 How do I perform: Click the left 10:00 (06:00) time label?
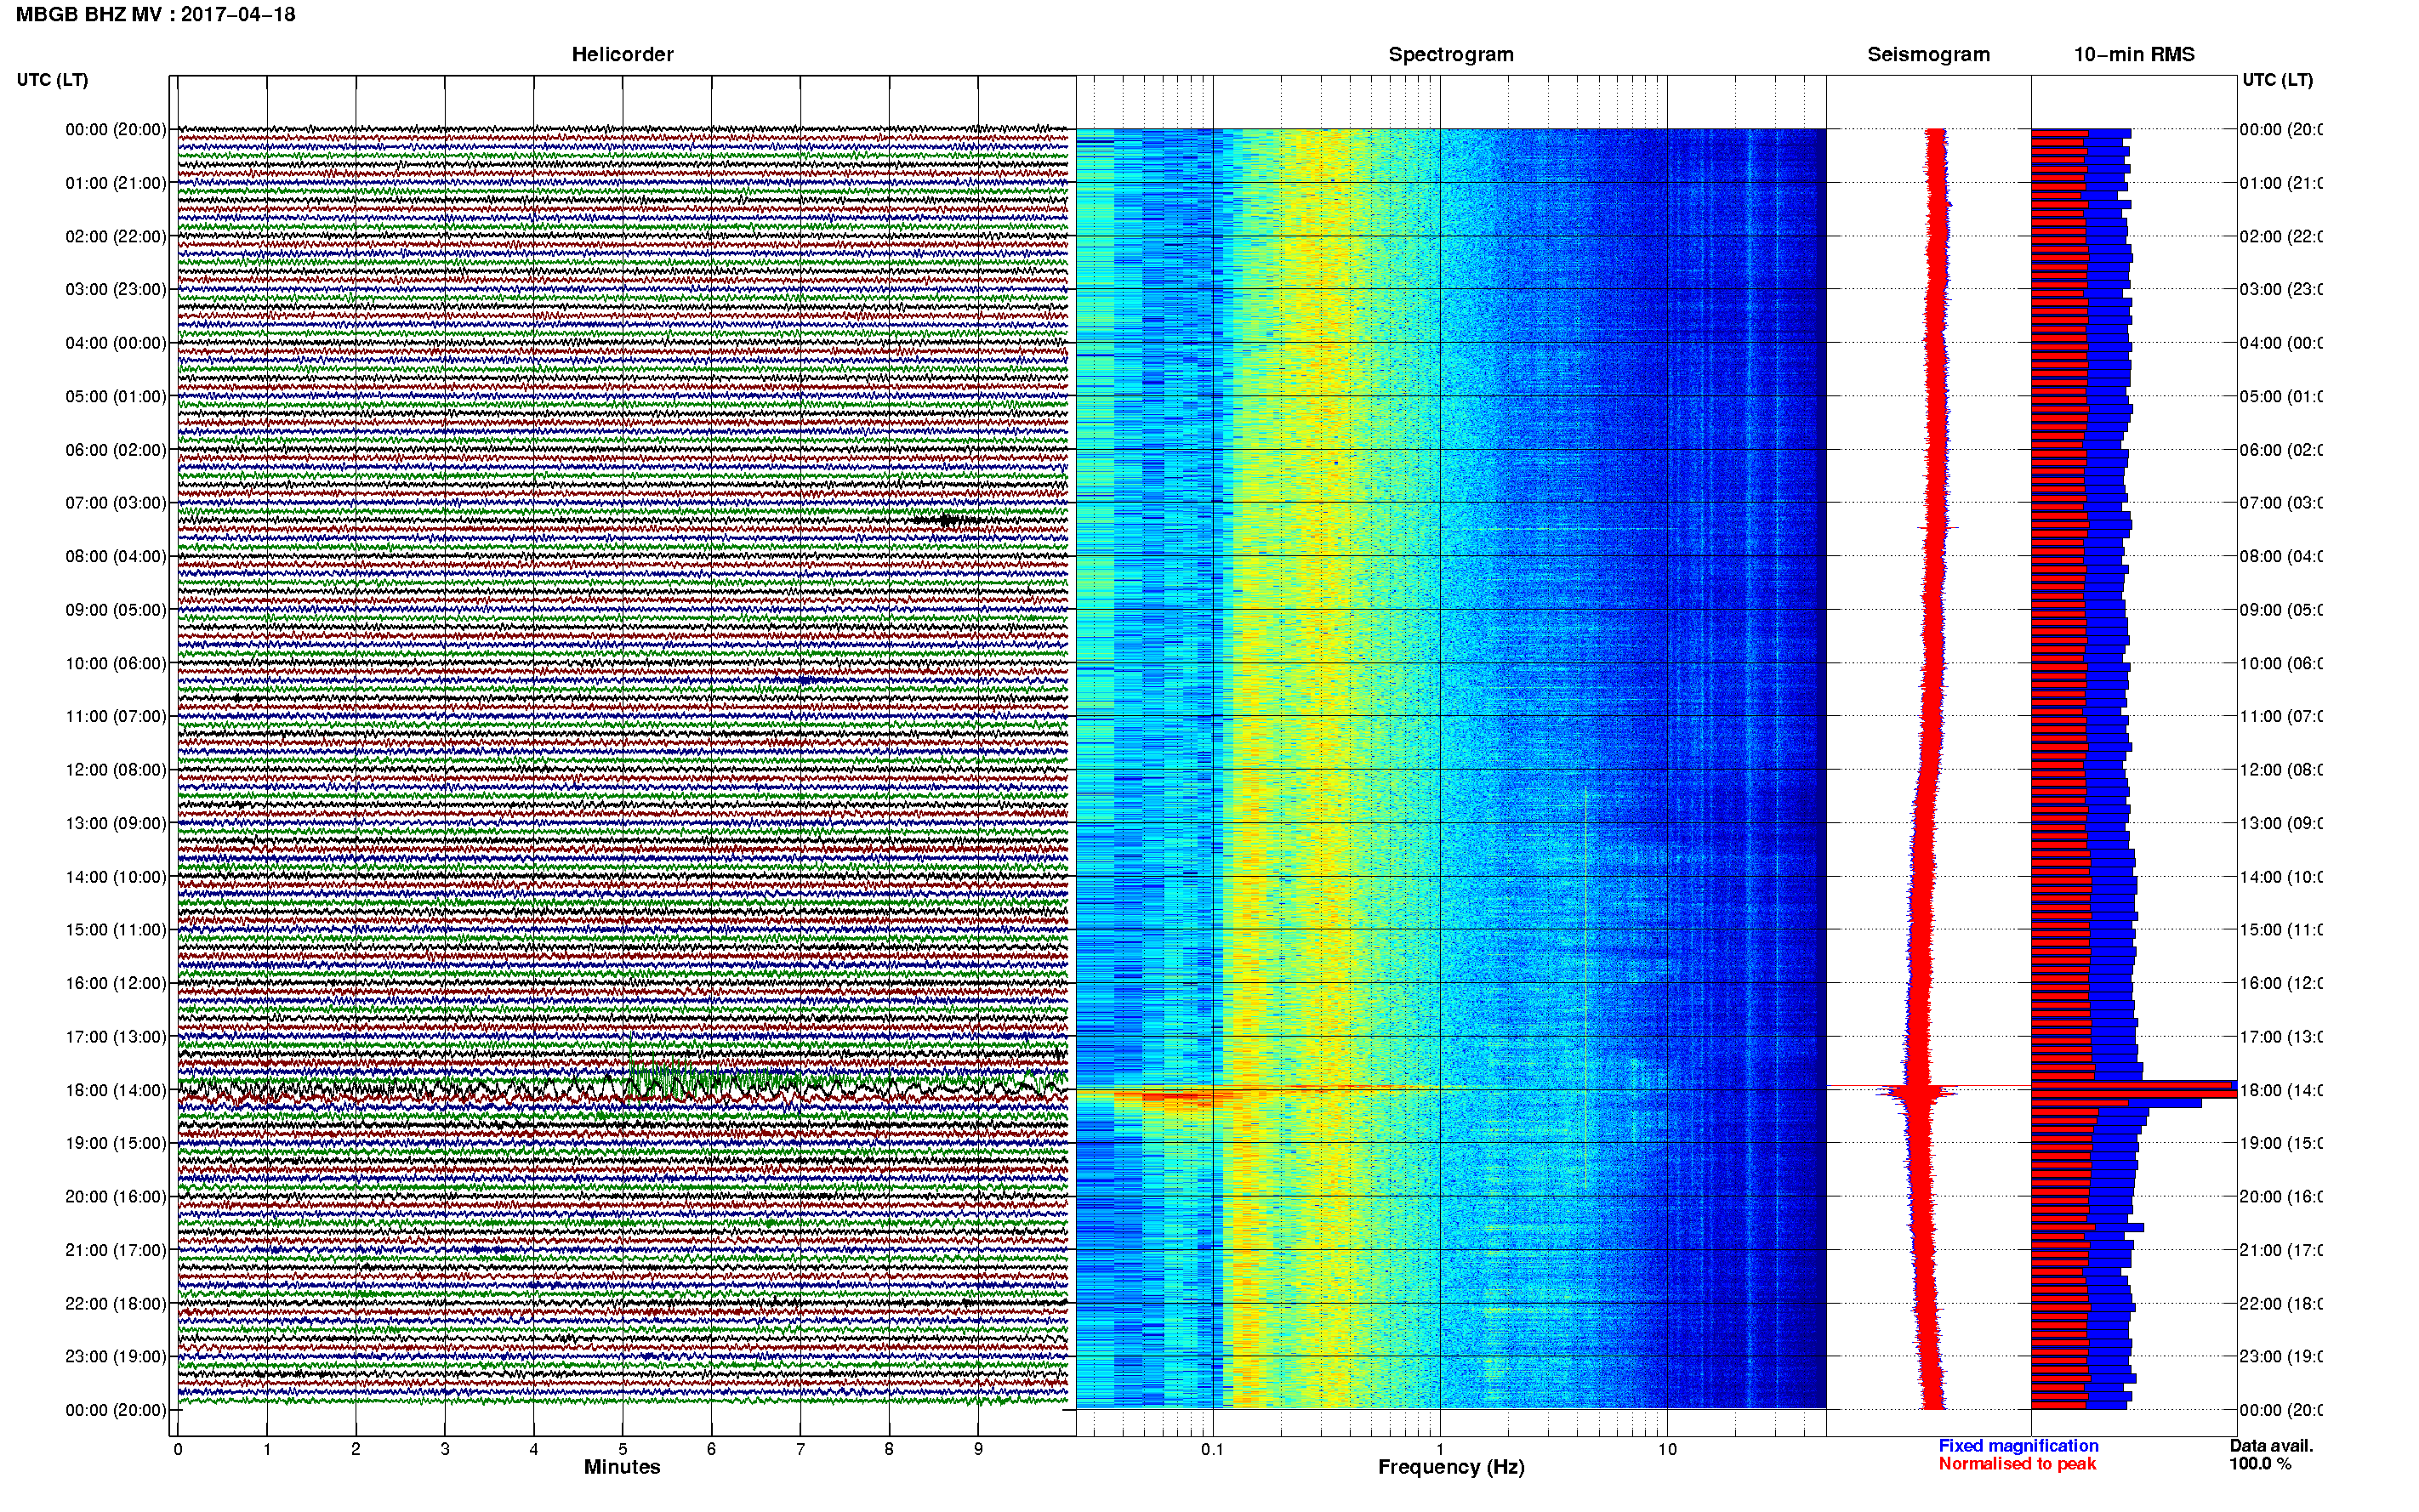point(116,663)
